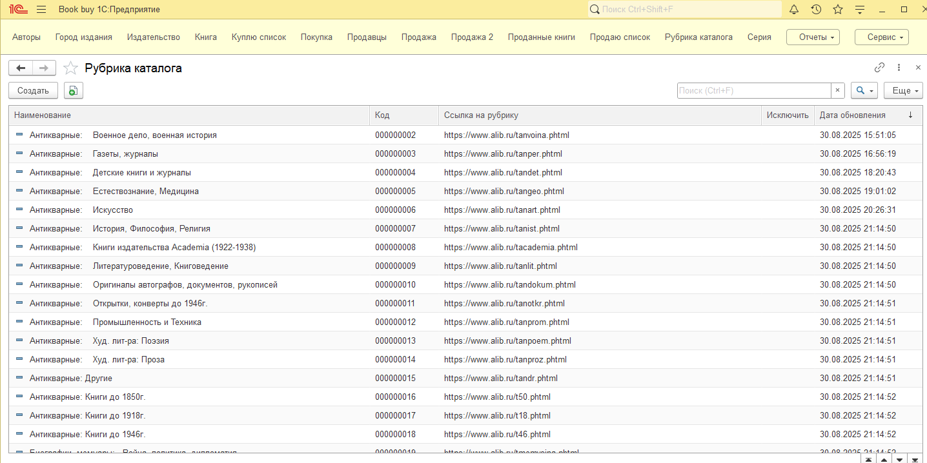Viewport: 927px width, 463px height.
Task: Open the history clock icon
Action: (x=816, y=10)
